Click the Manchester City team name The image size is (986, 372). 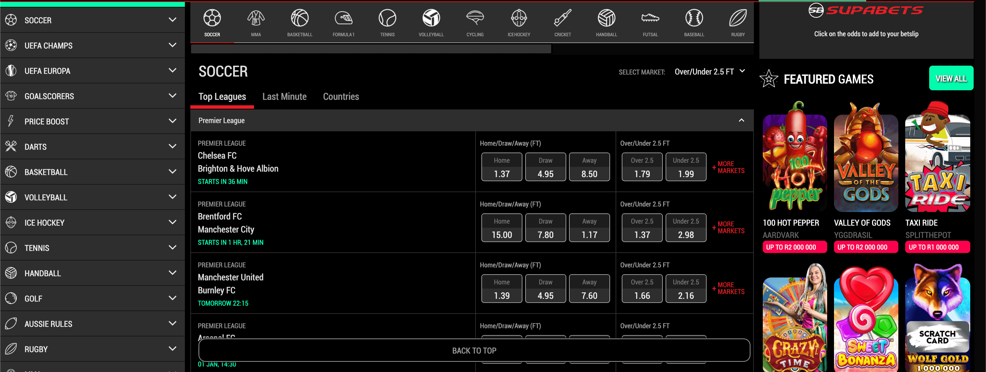pos(226,229)
